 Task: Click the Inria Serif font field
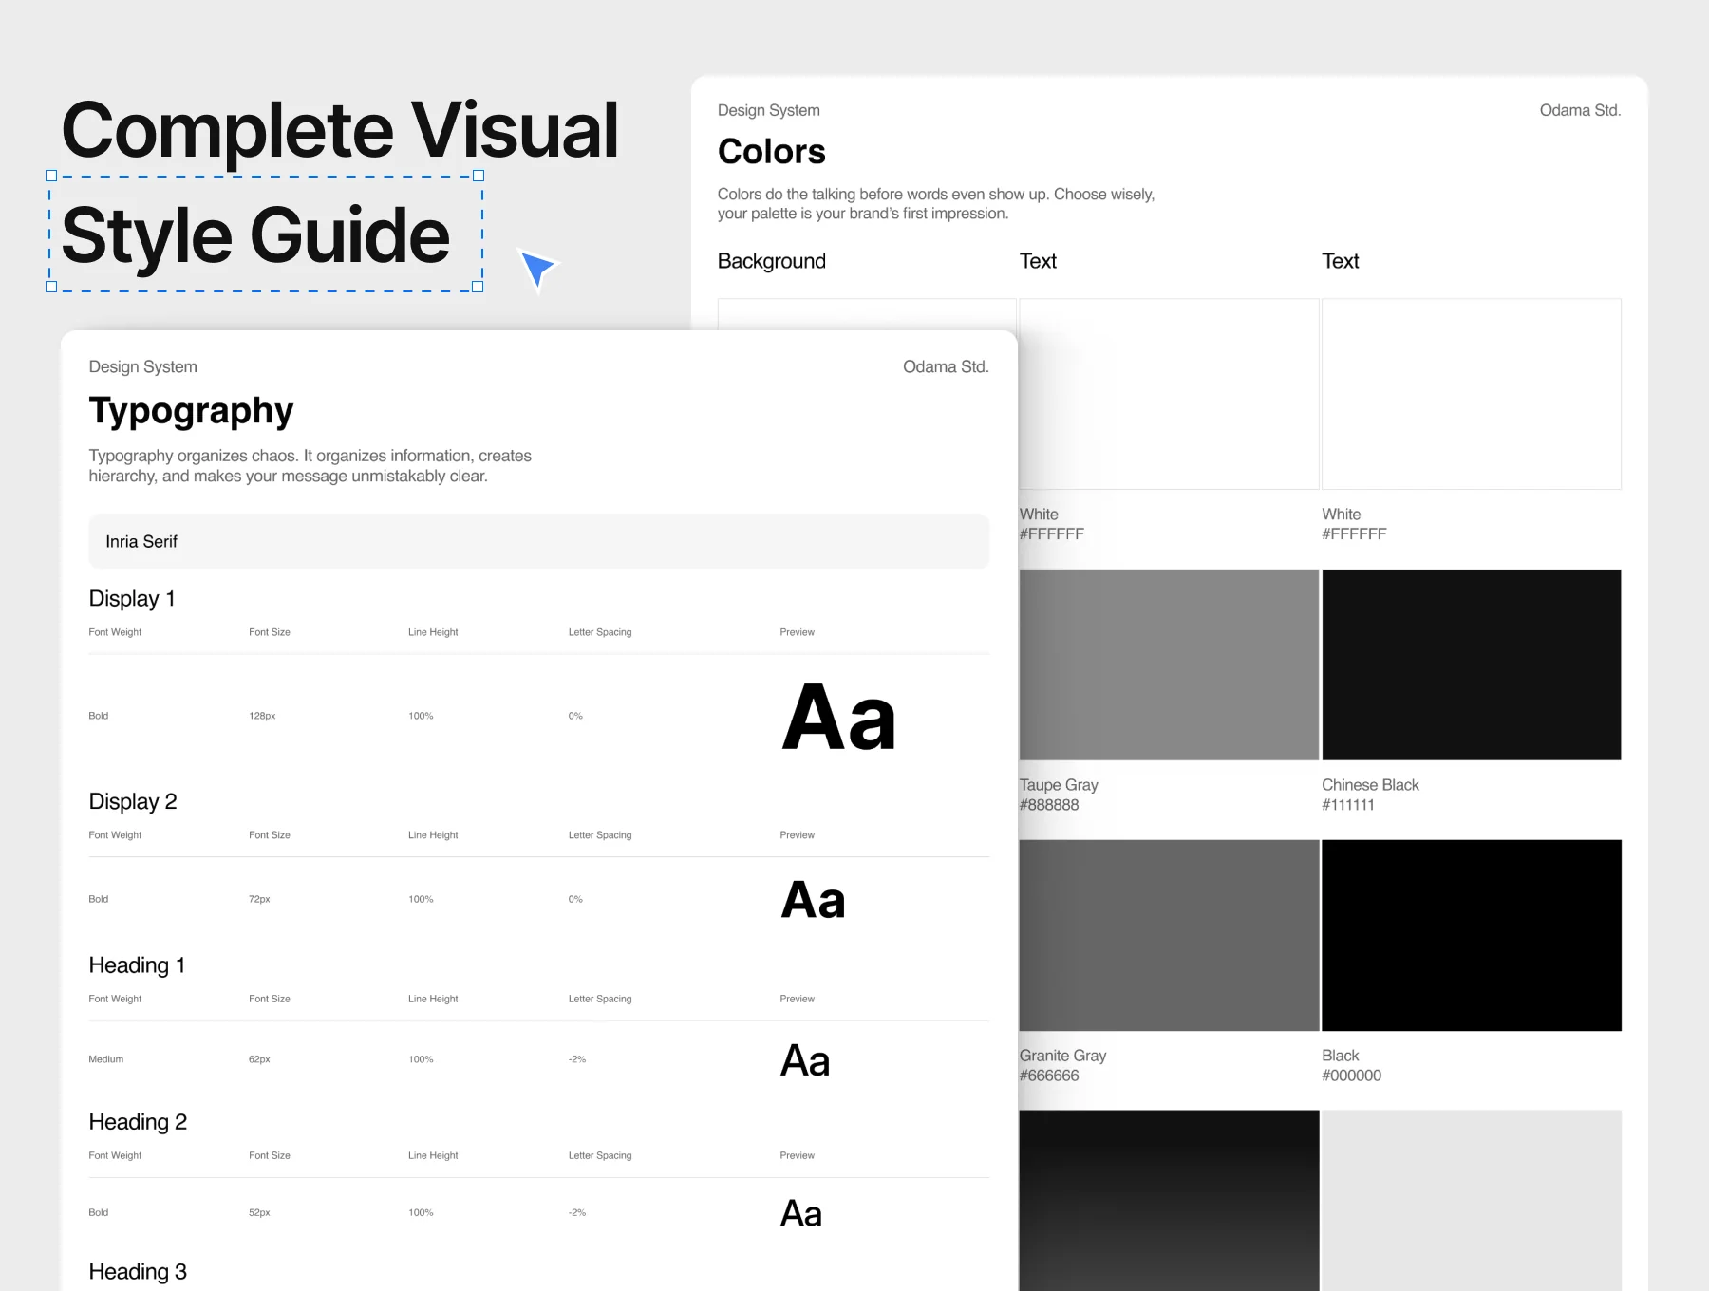click(x=539, y=541)
